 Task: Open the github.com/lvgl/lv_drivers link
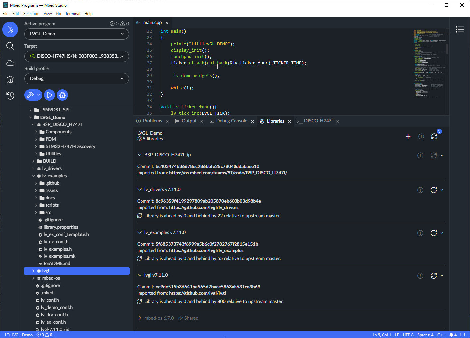tap(204, 207)
